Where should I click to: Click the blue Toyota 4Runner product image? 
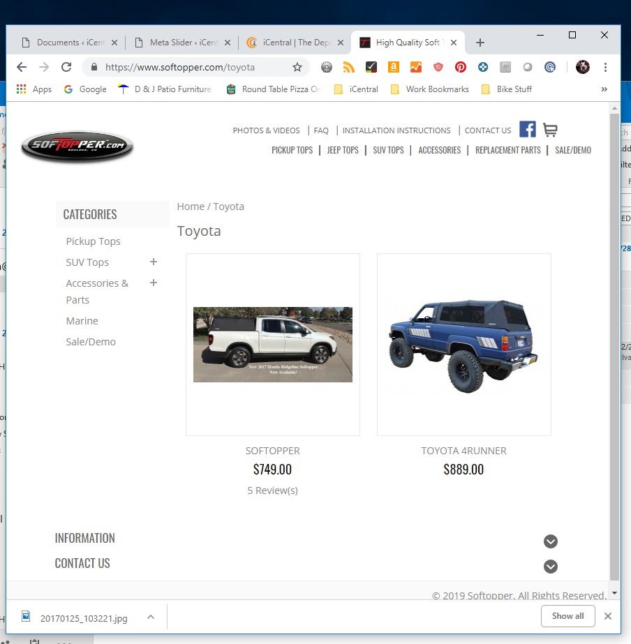[x=463, y=346]
